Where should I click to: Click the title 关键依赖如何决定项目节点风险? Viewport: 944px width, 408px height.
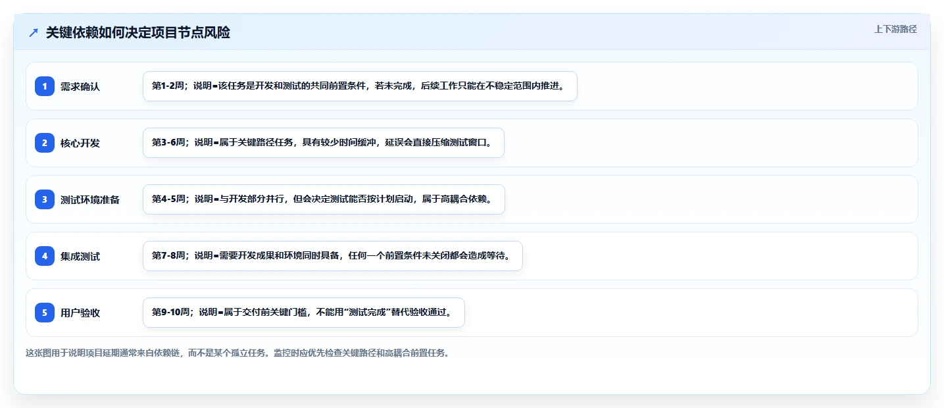[138, 32]
